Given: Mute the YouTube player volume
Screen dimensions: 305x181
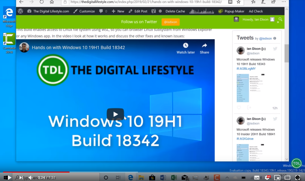Looking at the screenshot, I should pos(31,178).
